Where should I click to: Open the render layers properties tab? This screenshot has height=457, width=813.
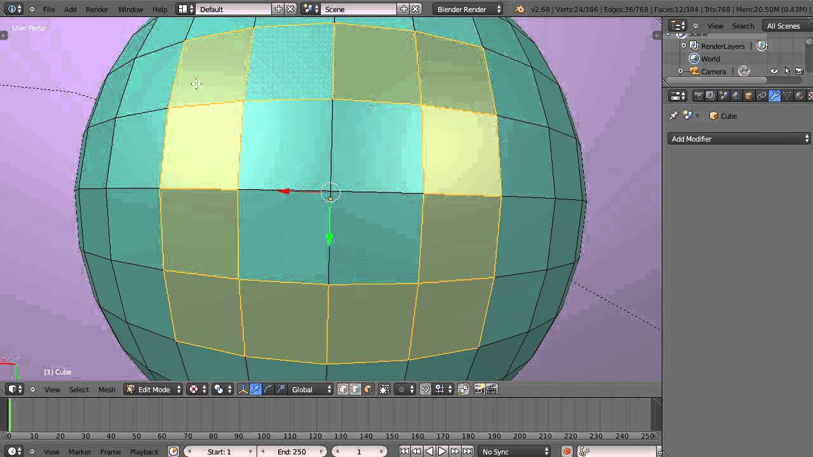pos(711,96)
